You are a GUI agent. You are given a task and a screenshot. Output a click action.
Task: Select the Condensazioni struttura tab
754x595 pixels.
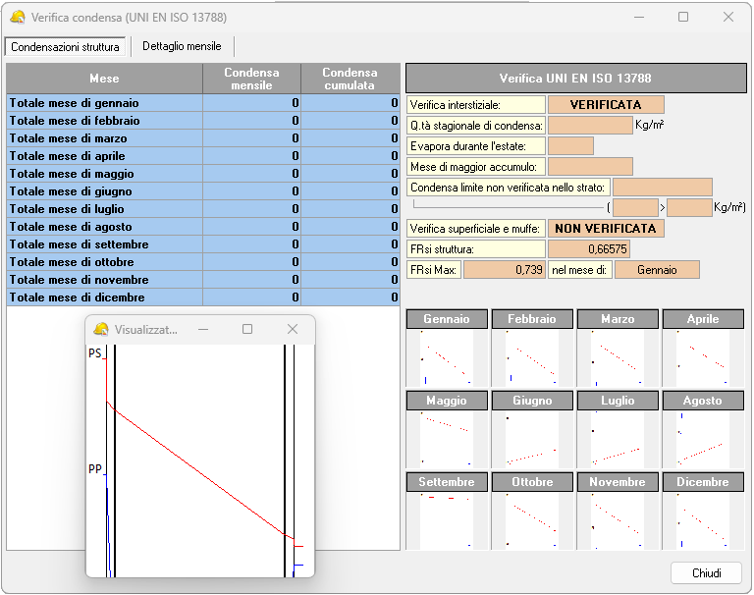65,47
